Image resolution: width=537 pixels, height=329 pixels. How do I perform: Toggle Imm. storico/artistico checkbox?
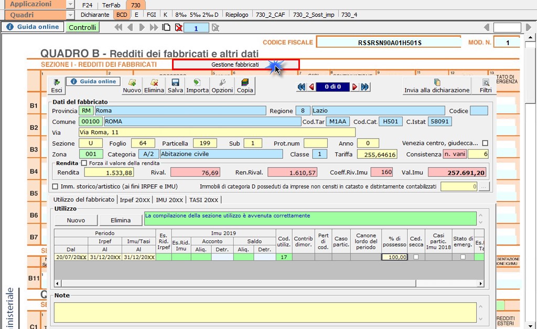(x=55, y=186)
